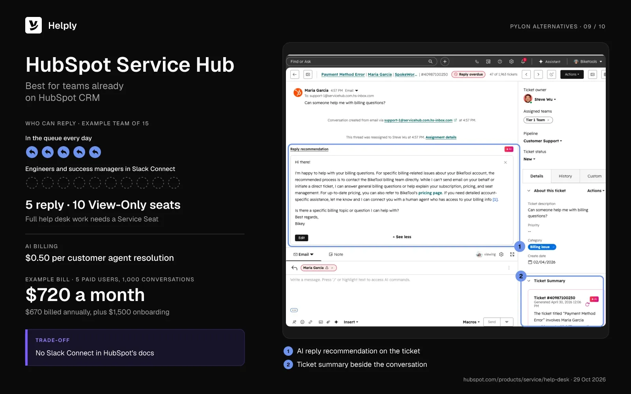Open the Macros dropdown
The width and height of the screenshot is (631, 394).
click(x=471, y=322)
